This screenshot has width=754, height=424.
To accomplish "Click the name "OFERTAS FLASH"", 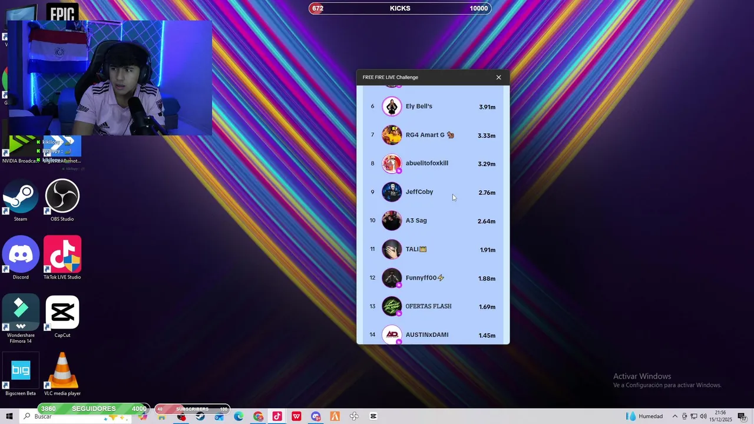I will click(x=429, y=306).
